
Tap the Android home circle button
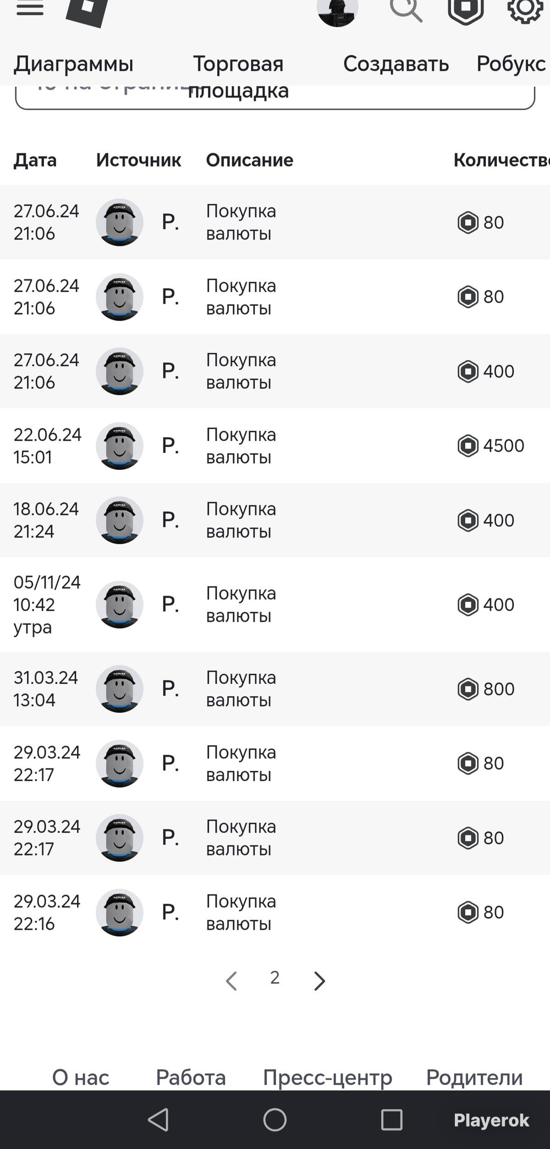click(275, 1119)
